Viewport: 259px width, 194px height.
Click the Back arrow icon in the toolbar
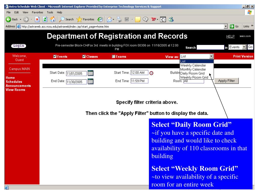(x=8, y=19)
